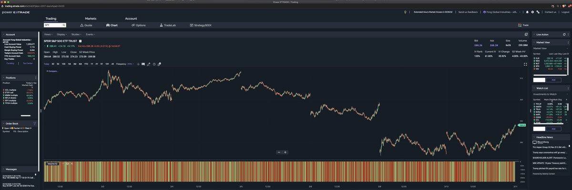Click the Contact us link

pyautogui.click(x=550, y=12)
